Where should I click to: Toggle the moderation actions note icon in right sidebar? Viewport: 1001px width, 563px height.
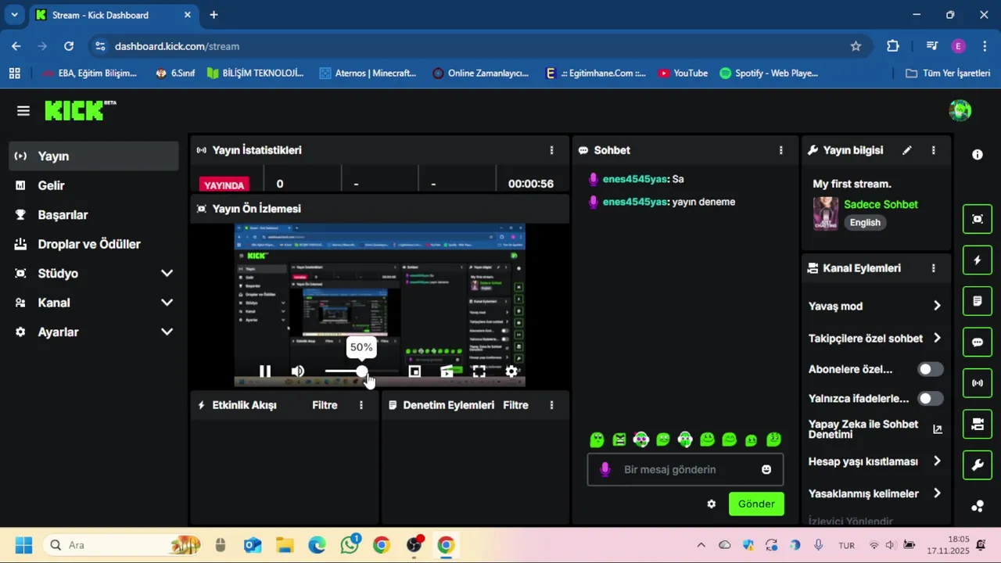[977, 301]
